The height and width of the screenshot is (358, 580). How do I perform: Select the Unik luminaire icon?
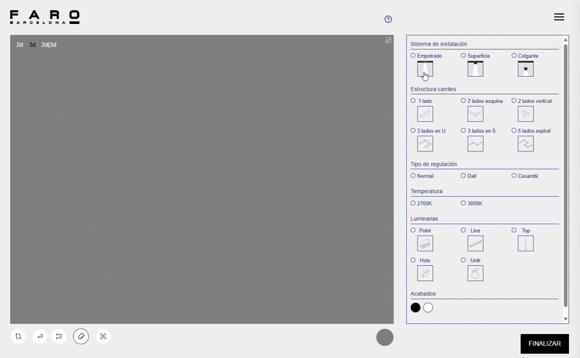coord(476,273)
